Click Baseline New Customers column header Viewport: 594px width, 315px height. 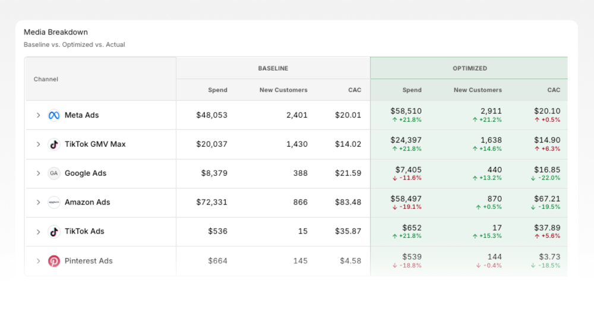283,90
